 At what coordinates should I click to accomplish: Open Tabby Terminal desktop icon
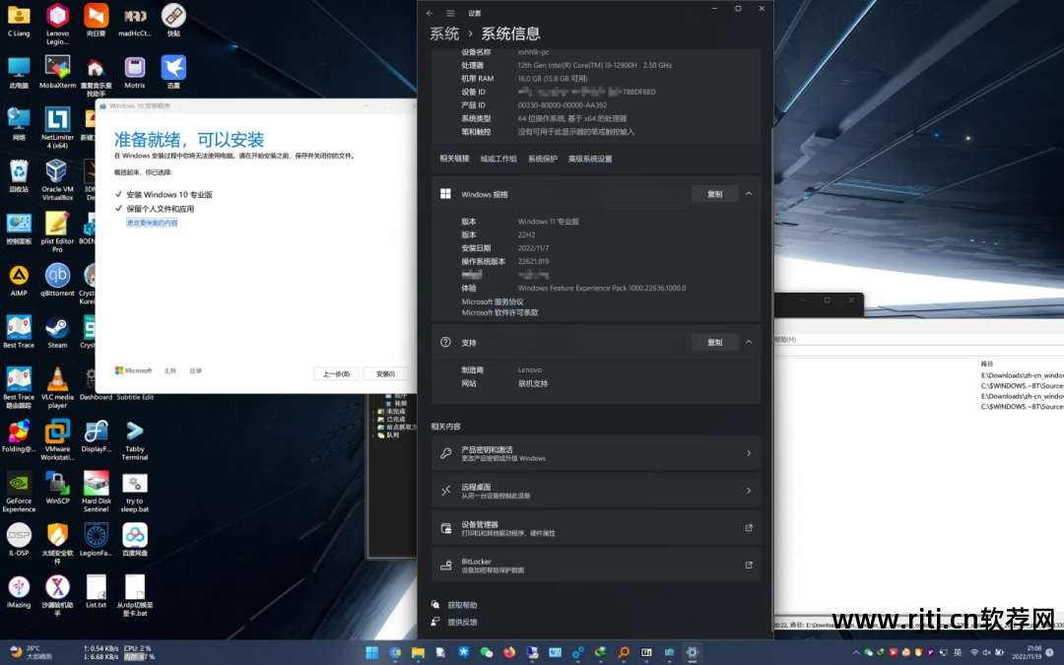click(x=134, y=439)
